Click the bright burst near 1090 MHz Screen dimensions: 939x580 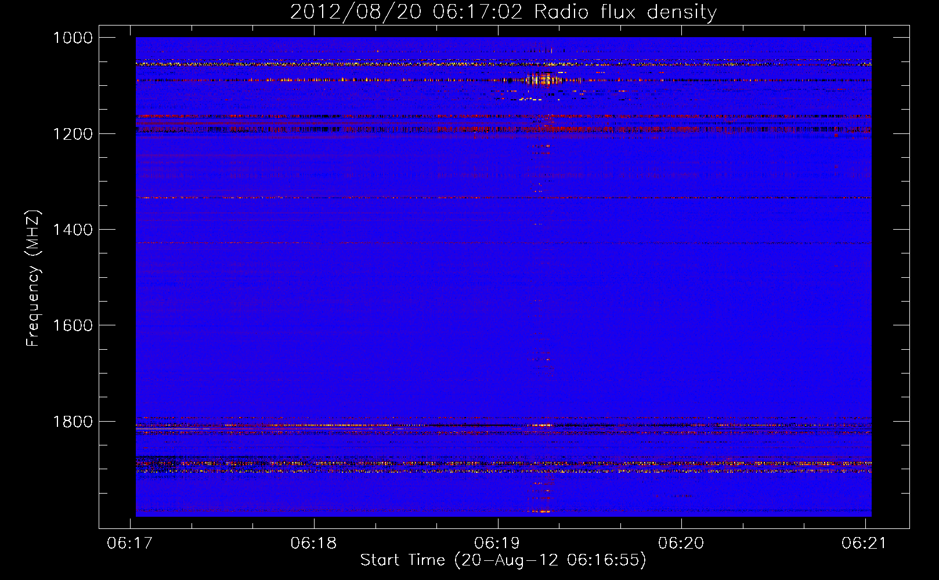point(543,79)
